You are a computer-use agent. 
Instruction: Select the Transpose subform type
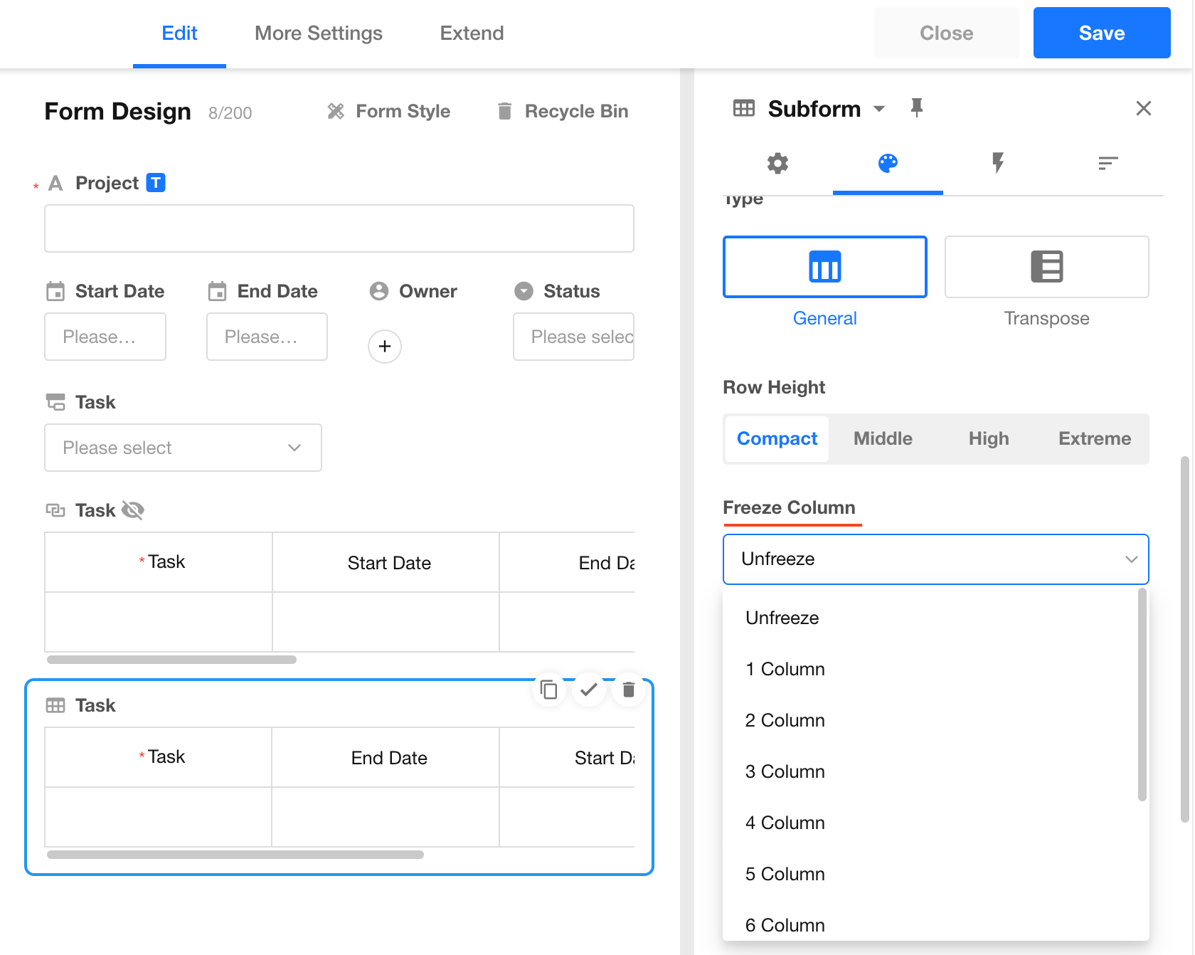click(1046, 267)
